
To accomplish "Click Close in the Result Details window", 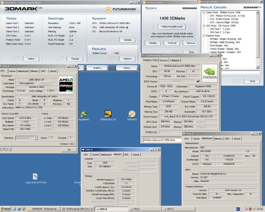I will [252, 81].
